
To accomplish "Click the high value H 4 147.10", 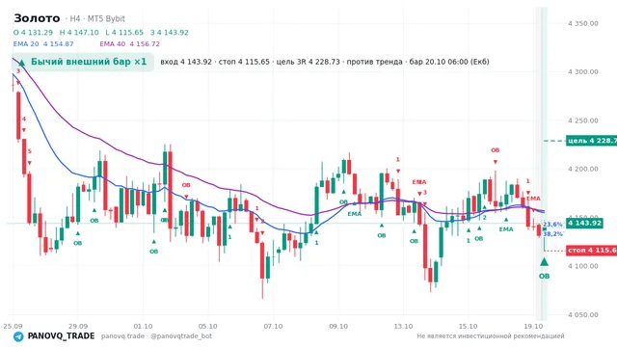I will click(x=79, y=32).
